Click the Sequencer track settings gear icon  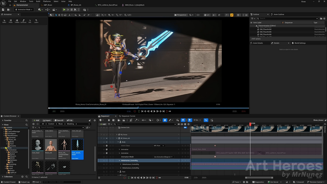188,124
